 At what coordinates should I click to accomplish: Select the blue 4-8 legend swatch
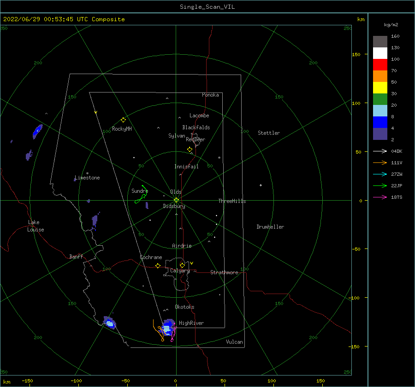click(x=380, y=122)
